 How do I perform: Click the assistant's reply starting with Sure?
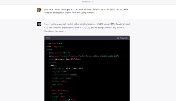pos(87,28)
